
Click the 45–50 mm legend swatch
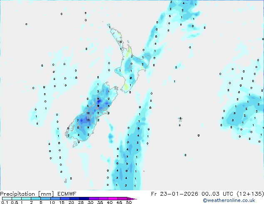click(x=122, y=199)
